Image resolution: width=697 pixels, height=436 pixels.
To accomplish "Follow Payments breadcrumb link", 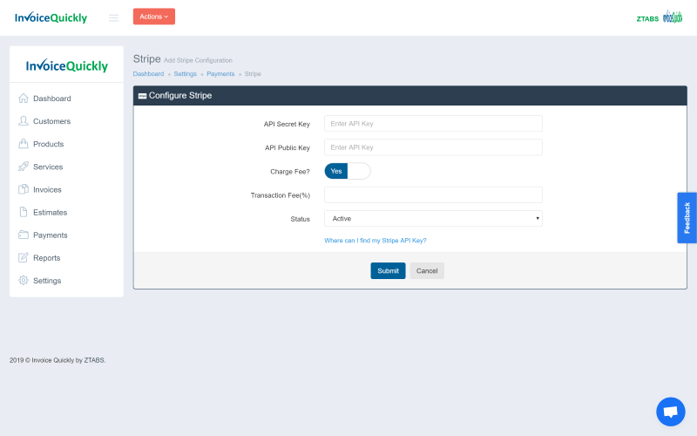I will pos(220,74).
